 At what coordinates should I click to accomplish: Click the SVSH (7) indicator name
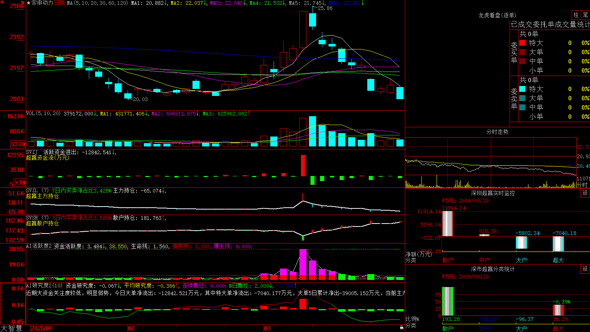[x=37, y=218]
